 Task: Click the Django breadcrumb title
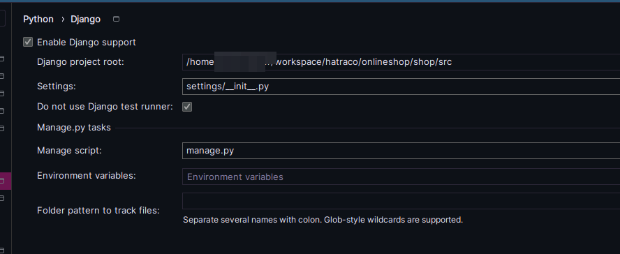85,19
